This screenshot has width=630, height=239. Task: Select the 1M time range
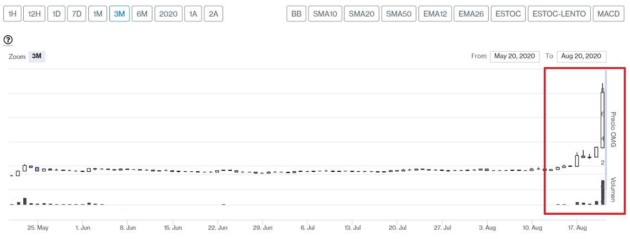point(98,14)
